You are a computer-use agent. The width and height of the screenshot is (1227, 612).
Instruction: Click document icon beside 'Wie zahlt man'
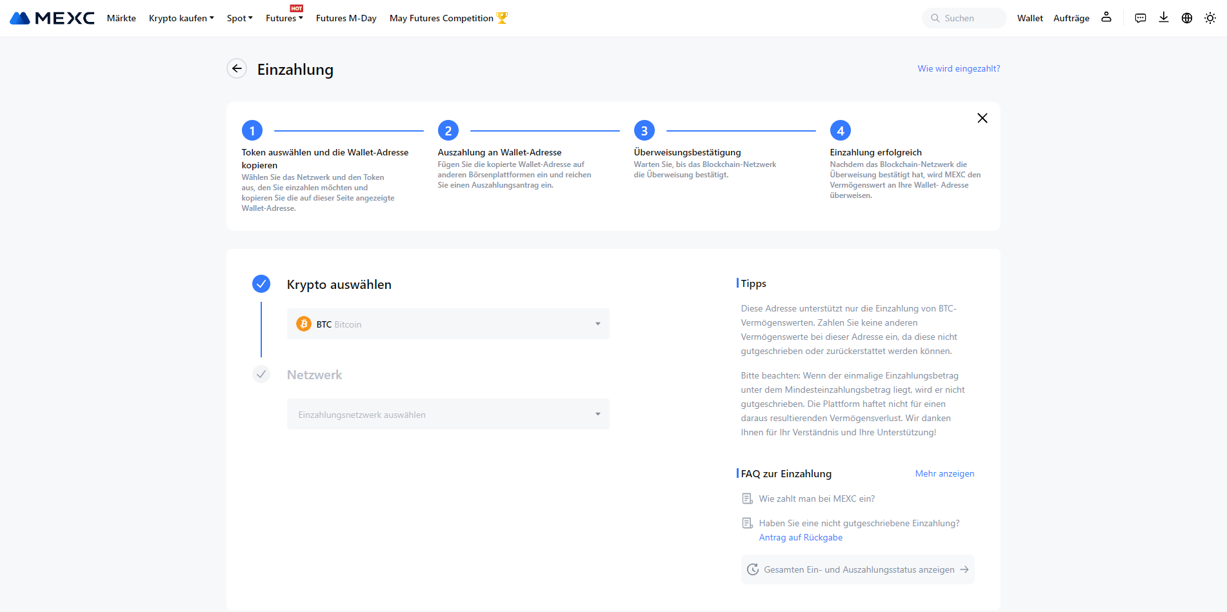click(x=748, y=498)
